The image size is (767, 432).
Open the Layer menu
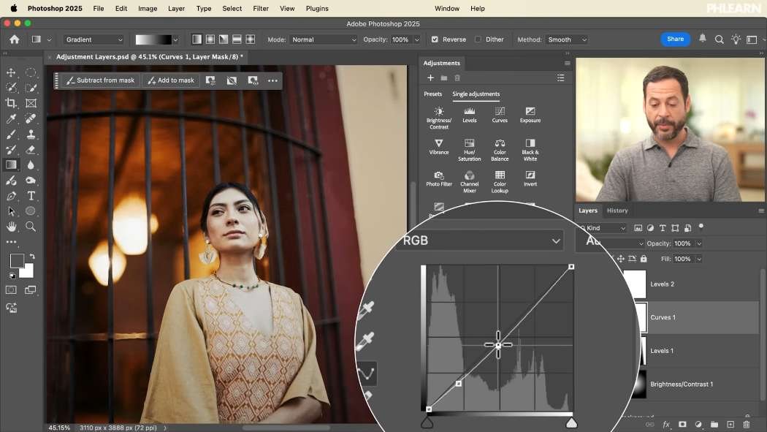click(176, 8)
